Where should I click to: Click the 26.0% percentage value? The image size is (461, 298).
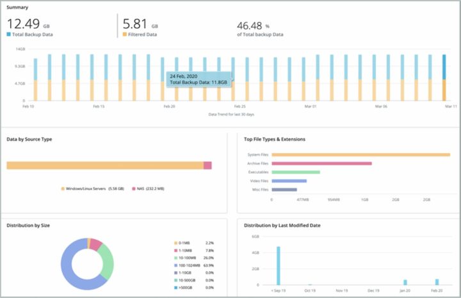coord(209,258)
